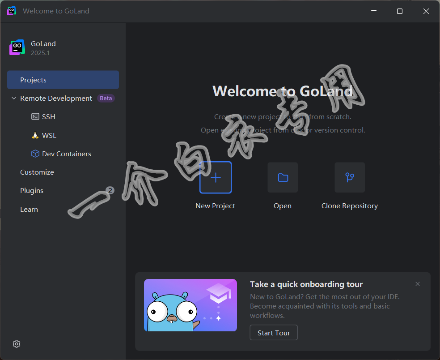440x360 pixels.
Task: Select WSL under Remote Development
Action: pyautogui.click(x=49, y=136)
